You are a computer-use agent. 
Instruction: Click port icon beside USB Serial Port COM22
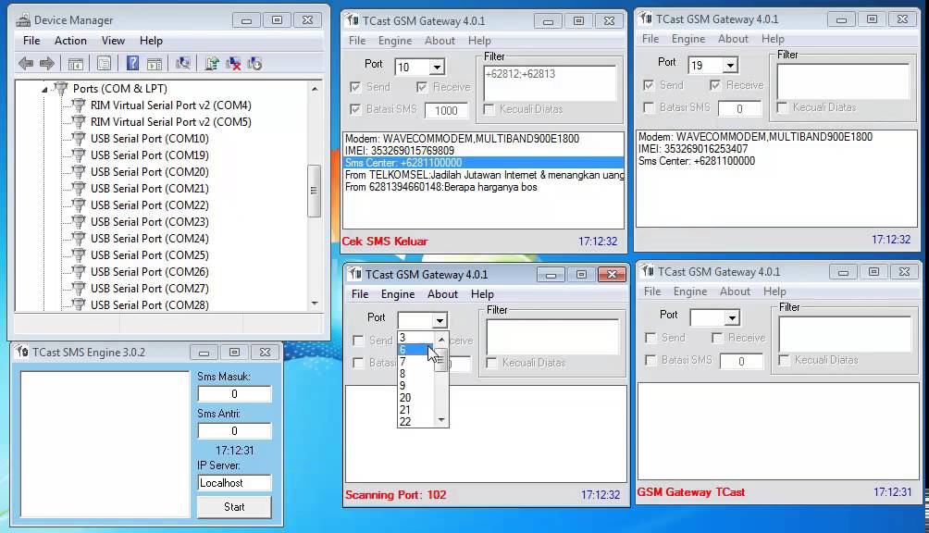79,205
